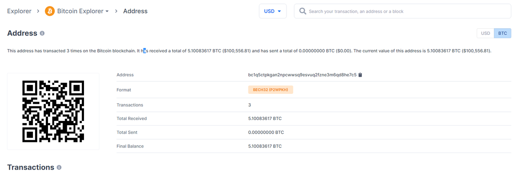Switch display to BTC toggle
The width and height of the screenshot is (514, 180).
[x=502, y=33]
